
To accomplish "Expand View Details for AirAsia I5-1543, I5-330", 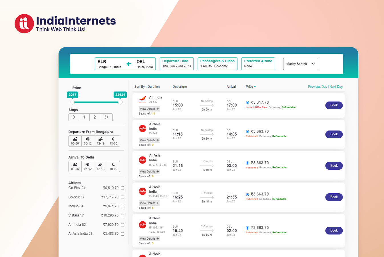I will tap(149, 203).
